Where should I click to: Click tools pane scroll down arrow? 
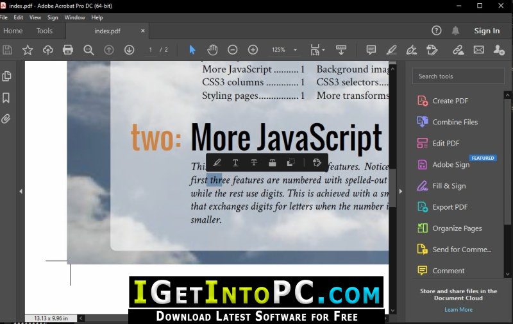click(507, 274)
